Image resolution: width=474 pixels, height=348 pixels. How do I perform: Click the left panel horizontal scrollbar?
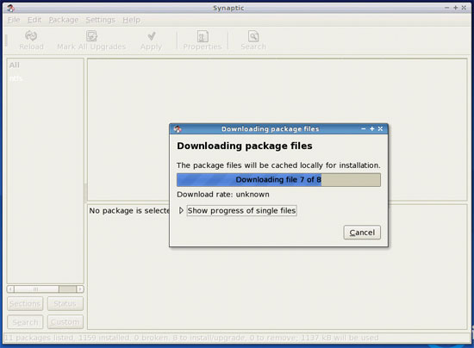click(46, 289)
